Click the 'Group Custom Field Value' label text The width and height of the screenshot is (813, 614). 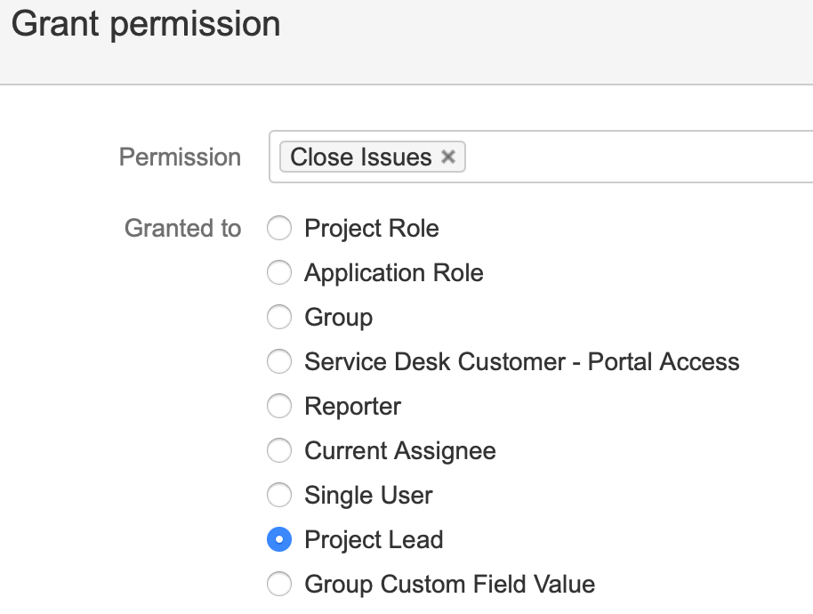[449, 585]
